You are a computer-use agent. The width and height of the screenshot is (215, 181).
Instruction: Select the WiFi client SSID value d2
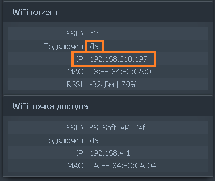93,34
